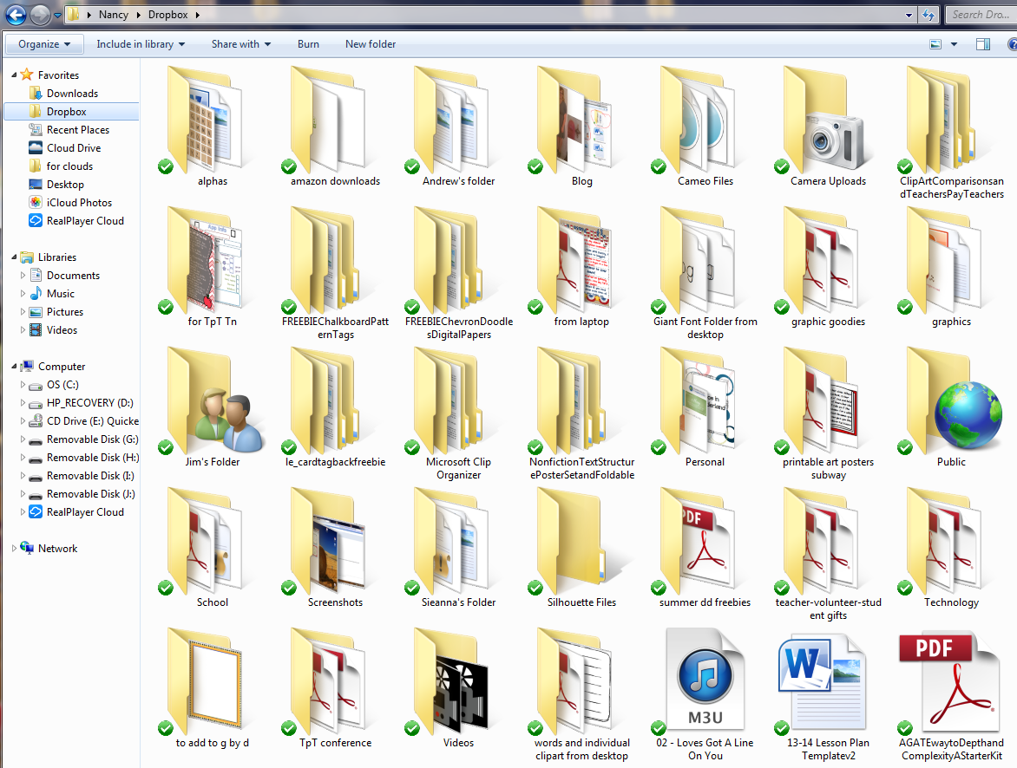Image resolution: width=1017 pixels, height=768 pixels.
Task: Collapse the Favorites section
Action: point(14,75)
